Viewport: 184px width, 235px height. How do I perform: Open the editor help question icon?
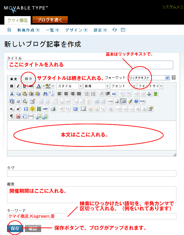pos(136,101)
